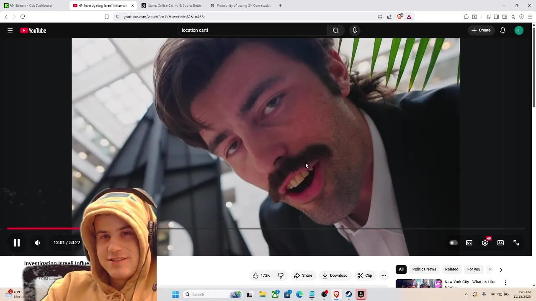Switch to Stake Online Casino tab
The height and width of the screenshot is (301, 536).
click(172, 5)
